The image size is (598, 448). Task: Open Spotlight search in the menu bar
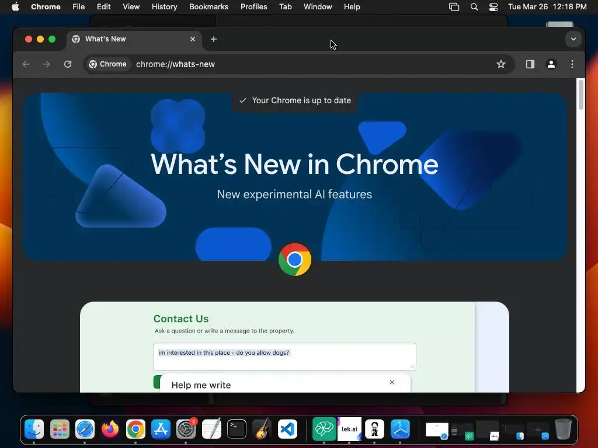point(474,7)
